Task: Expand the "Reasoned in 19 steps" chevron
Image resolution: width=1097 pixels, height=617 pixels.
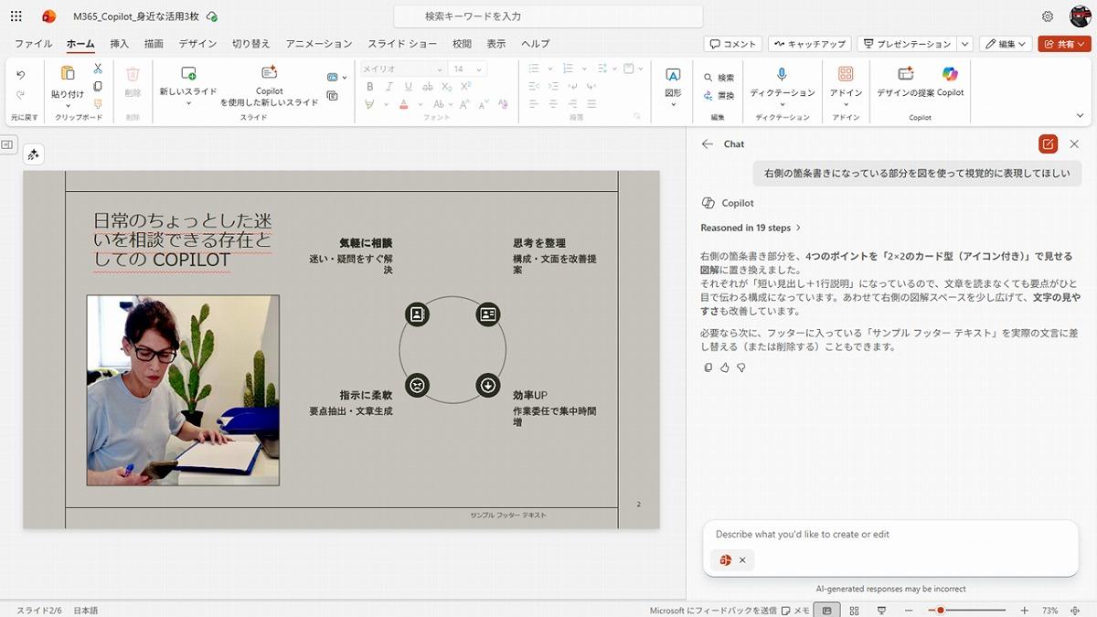Action: point(798,228)
